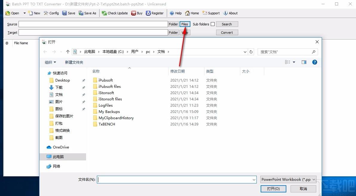Click the 取消 button

(303, 189)
